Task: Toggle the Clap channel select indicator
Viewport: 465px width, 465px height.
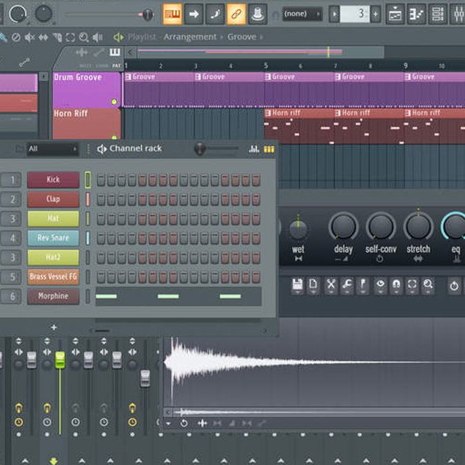Action: point(87,200)
